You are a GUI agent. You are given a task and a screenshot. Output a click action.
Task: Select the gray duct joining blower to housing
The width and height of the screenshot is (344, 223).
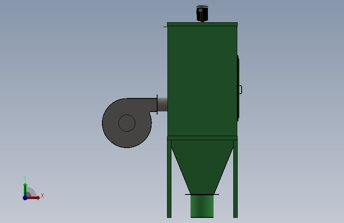click(x=163, y=104)
